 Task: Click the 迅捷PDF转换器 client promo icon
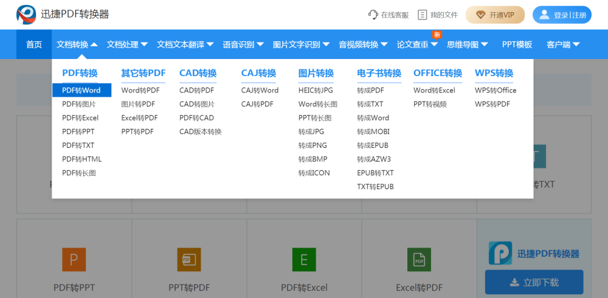point(500,254)
